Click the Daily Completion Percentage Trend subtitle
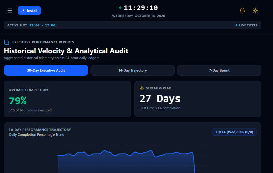Screen dimensions: 273x173 [x=37, y=135]
